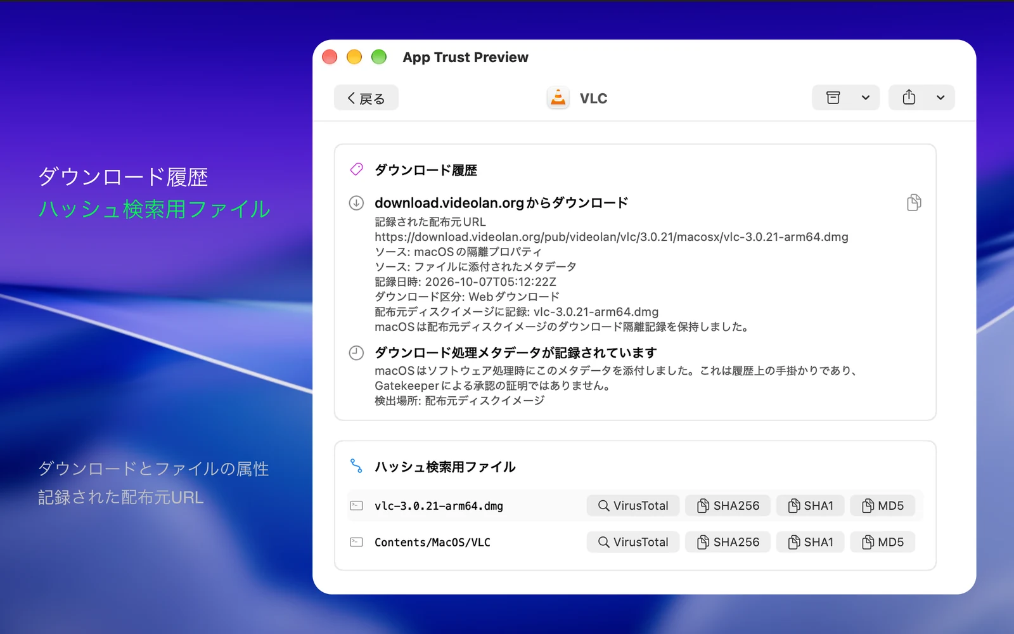Click the App Trust Preview window title
Screen dimensions: 1014x634
click(x=465, y=57)
